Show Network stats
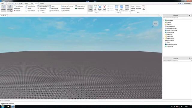The width and height of the screenshot is (192, 108). pos(138,6)
